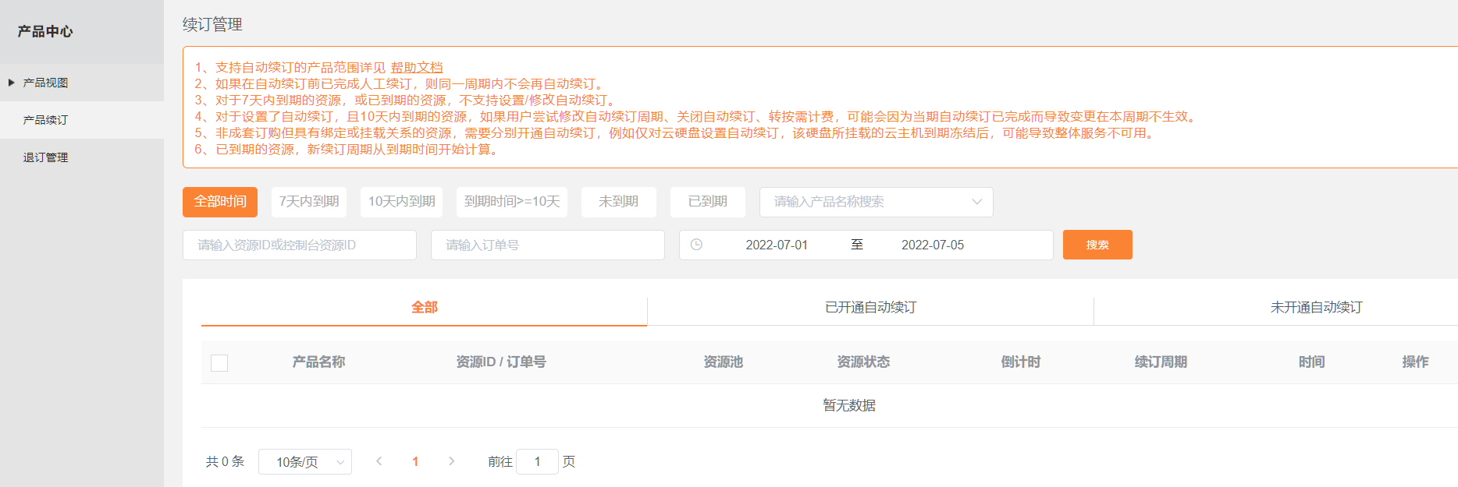Open the 帮助文档 link
The width and height of the screenshot is (1458, 487).
point(417,68)
